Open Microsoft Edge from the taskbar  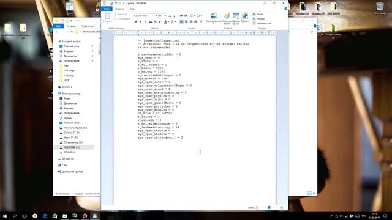45,216
